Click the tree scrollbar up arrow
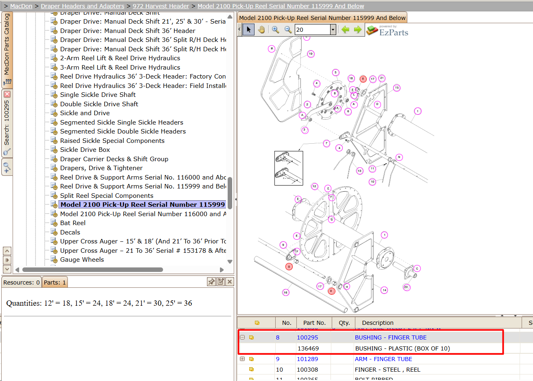Screen dimensions: 533x381 230,17
